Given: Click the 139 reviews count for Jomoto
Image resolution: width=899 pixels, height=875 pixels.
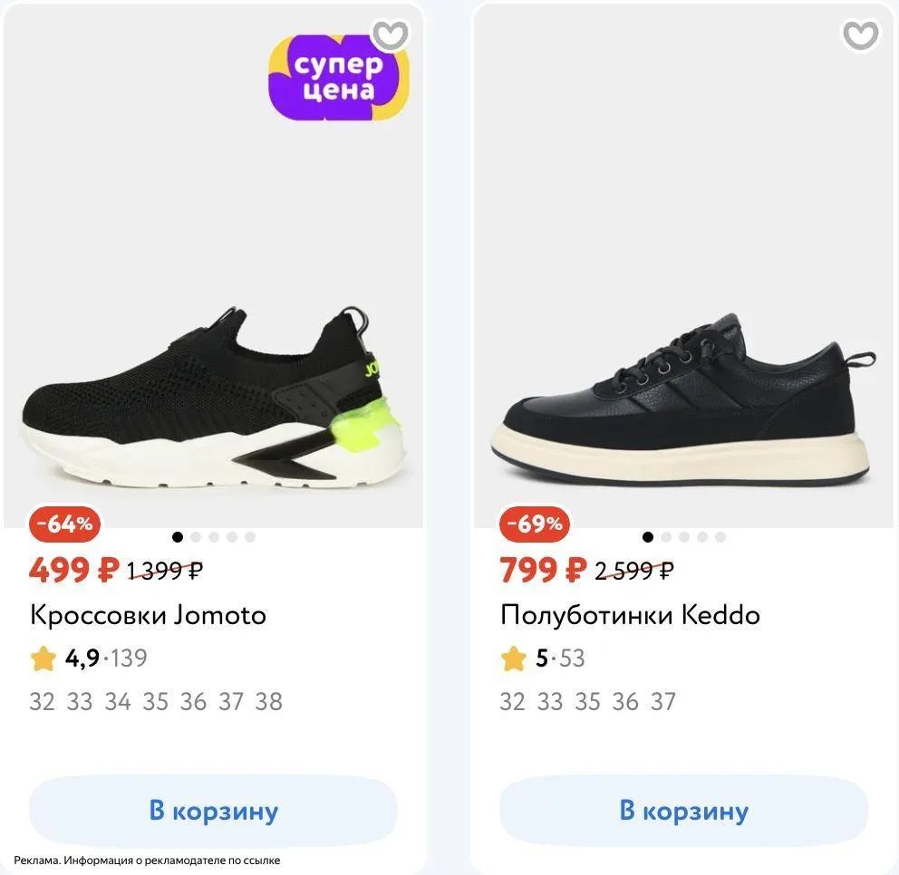Looking at the screenshot, I should click(x=129, y=659).
